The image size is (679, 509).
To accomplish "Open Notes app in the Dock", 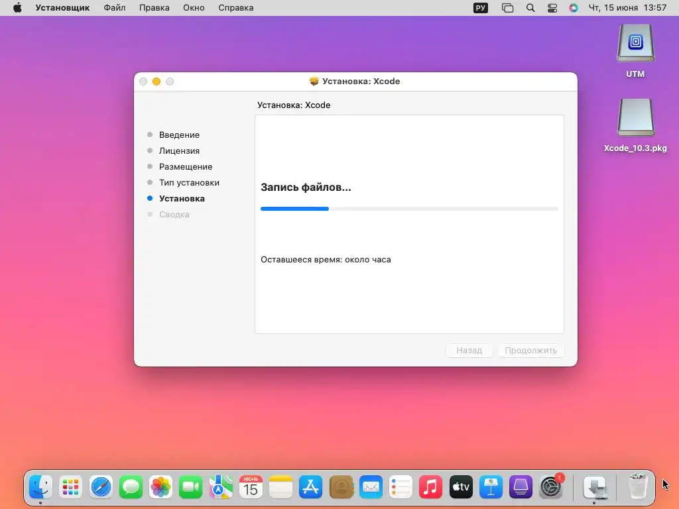I will pos(280,487).
